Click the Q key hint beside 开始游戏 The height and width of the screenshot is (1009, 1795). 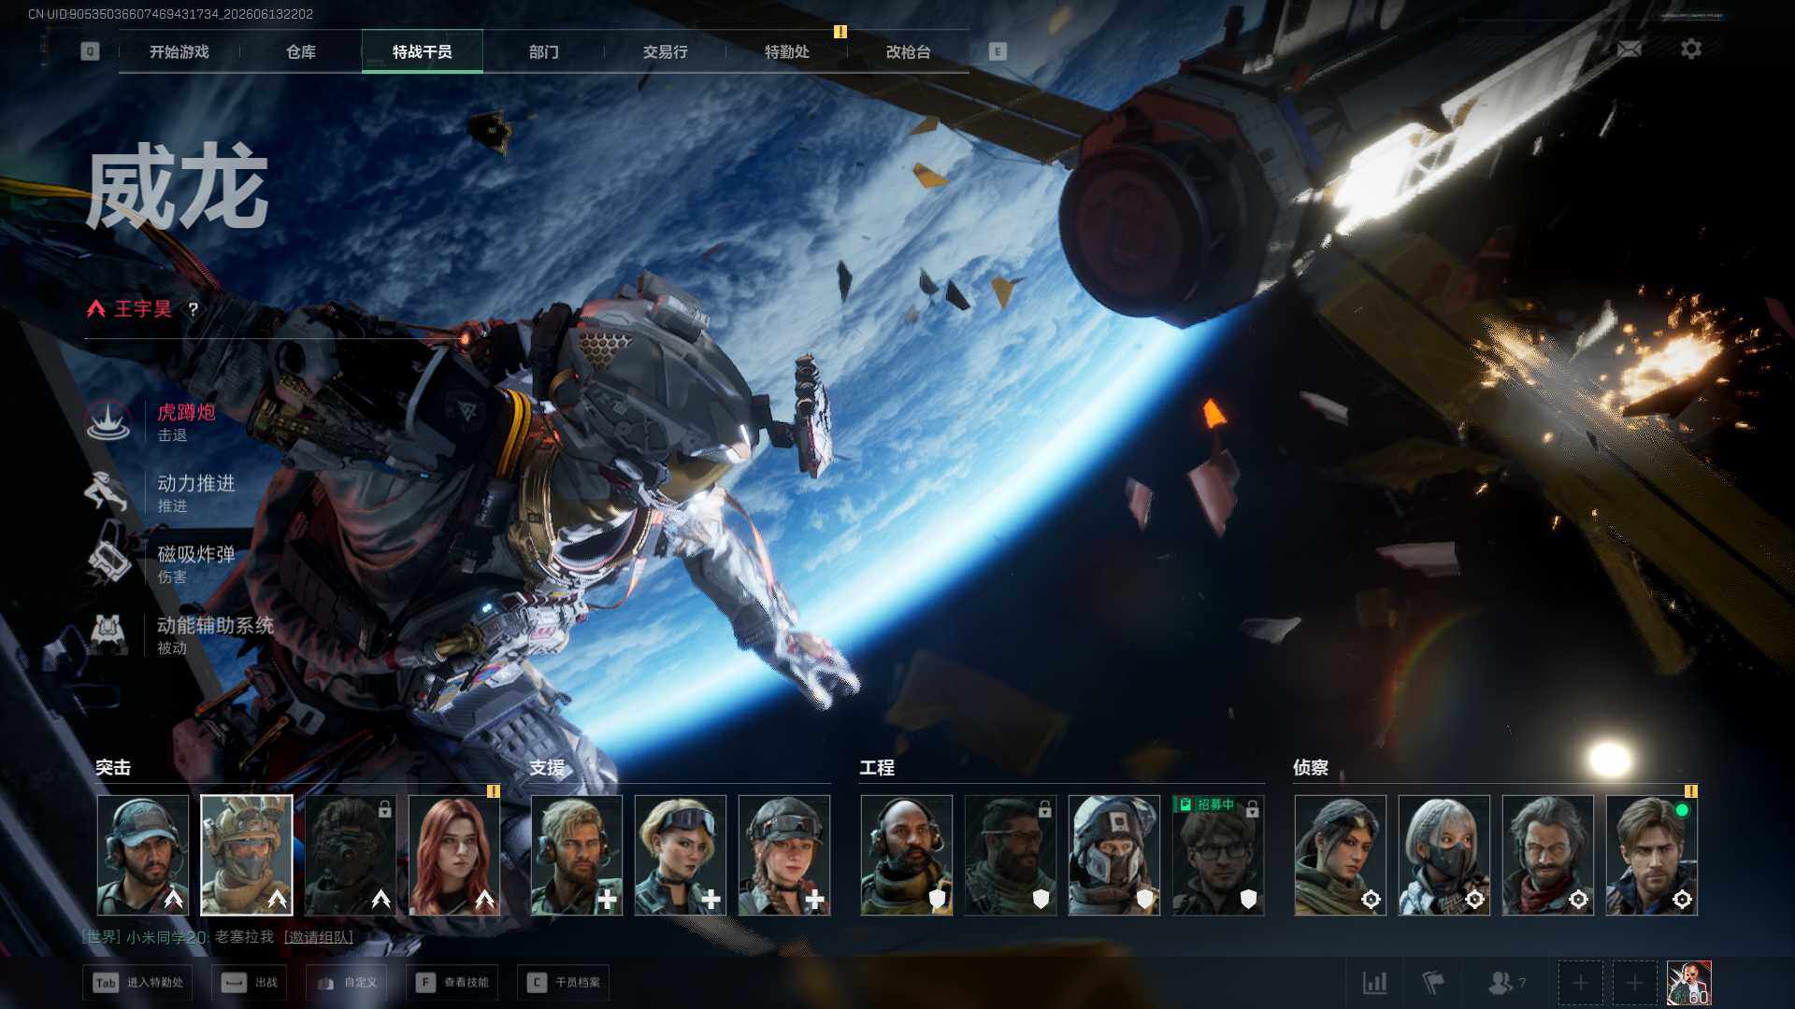(x=90, y=51)
